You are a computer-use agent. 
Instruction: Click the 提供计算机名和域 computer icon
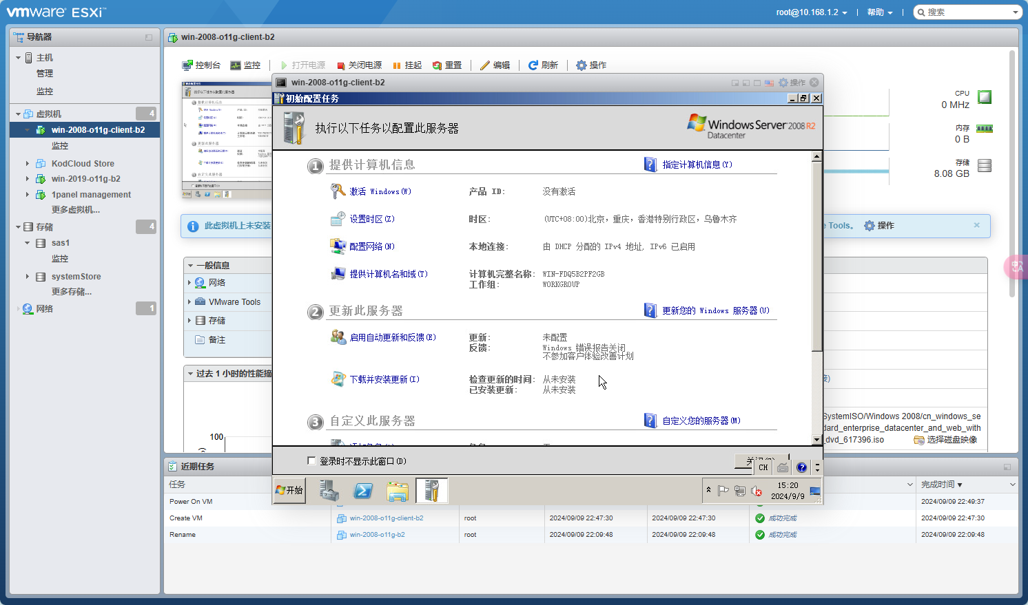point(338,273)
